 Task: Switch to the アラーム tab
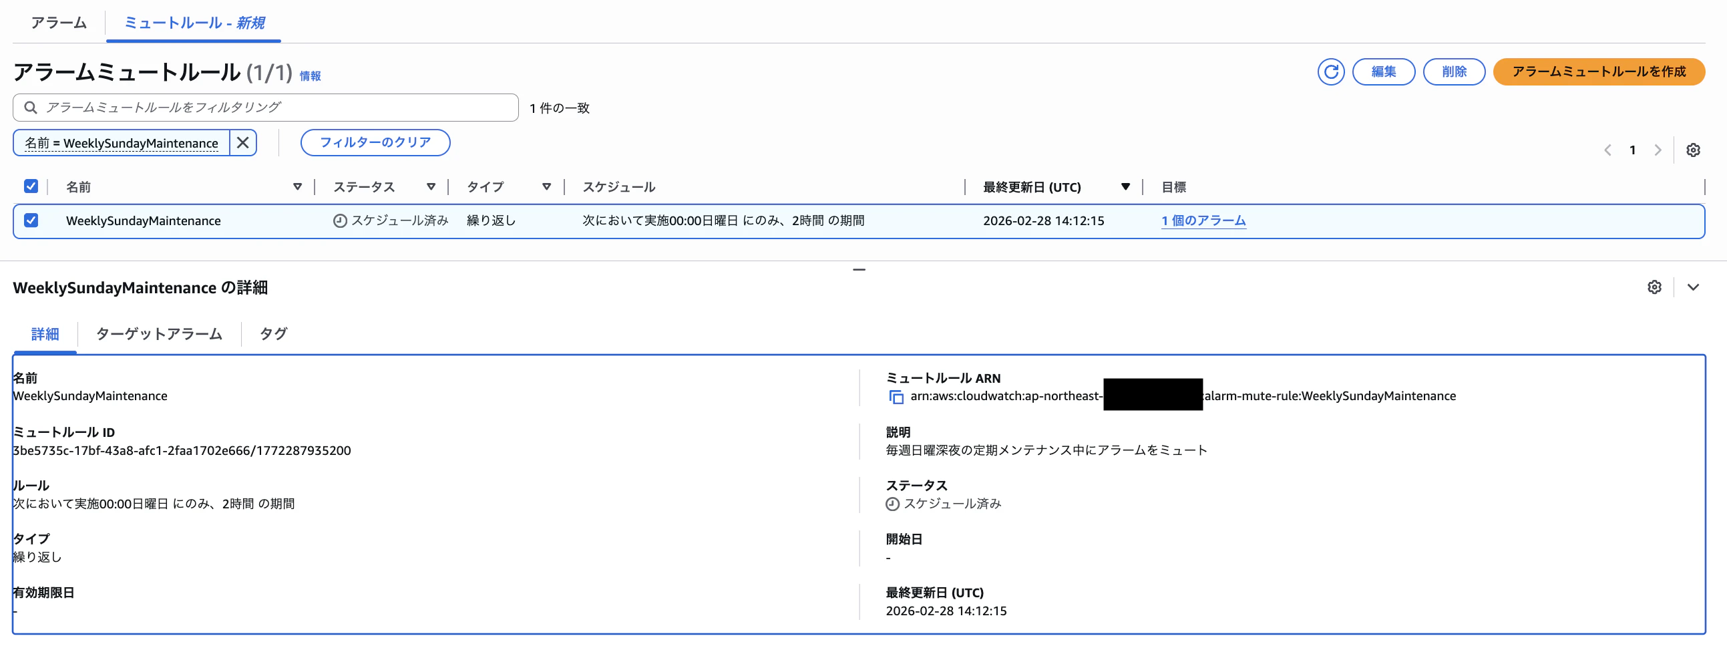click(x=59, y=23)
